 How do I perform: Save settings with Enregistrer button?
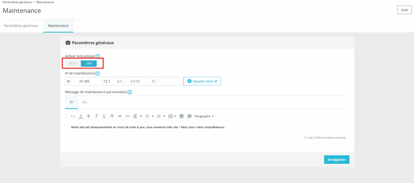click(337, 160)
